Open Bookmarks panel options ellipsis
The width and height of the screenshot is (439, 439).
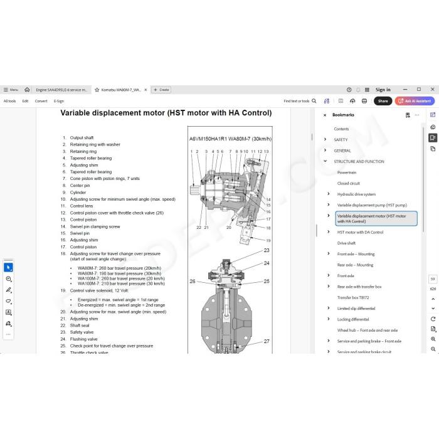click(417, 115)
